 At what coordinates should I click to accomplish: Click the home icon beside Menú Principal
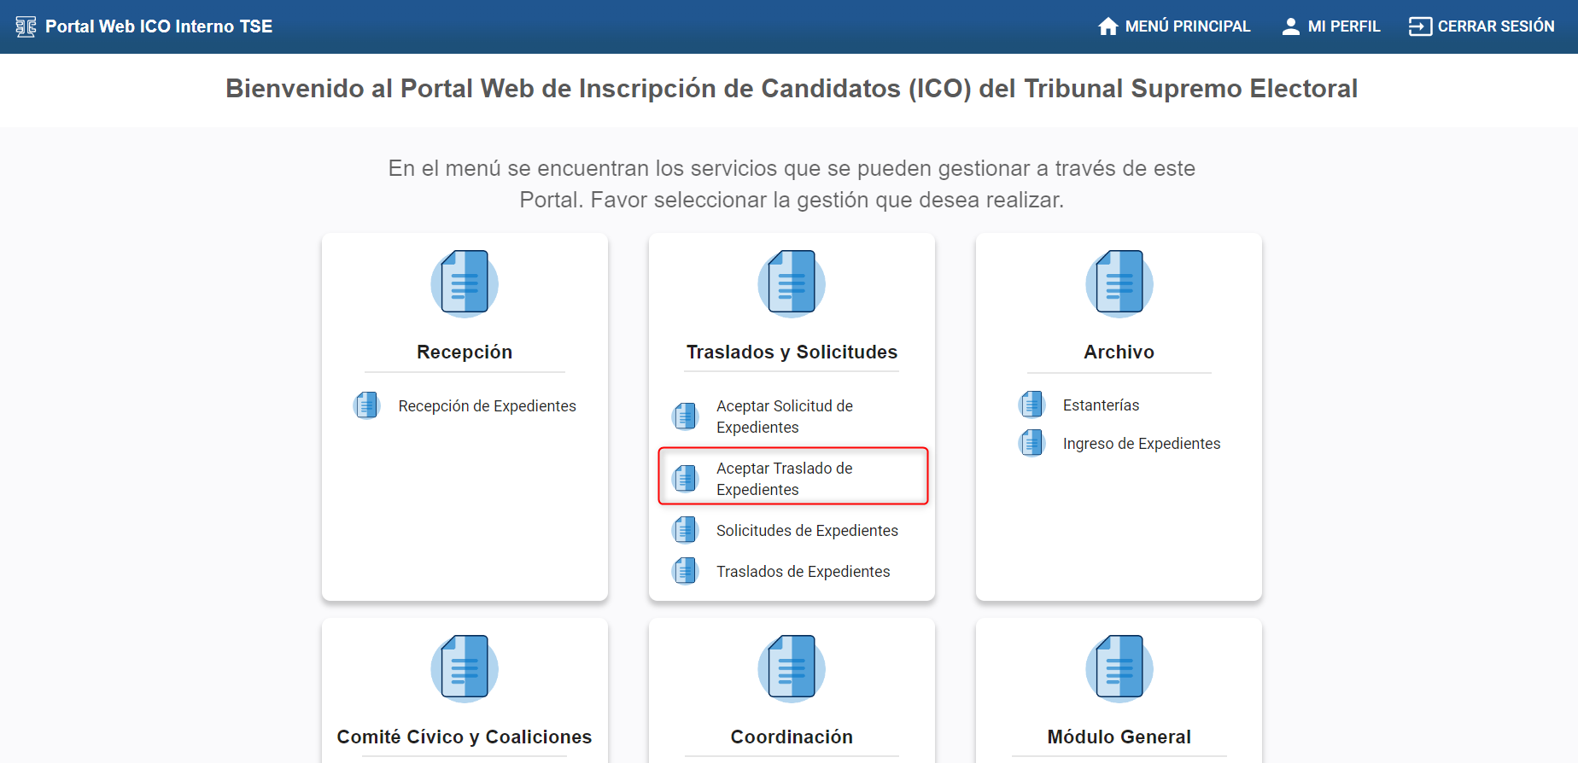point(1108,26)
